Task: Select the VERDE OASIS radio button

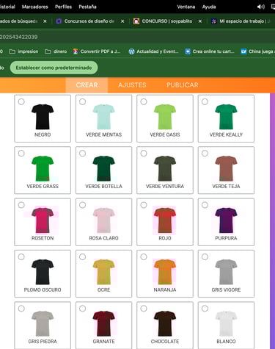Action: click(x=144, y=101)
